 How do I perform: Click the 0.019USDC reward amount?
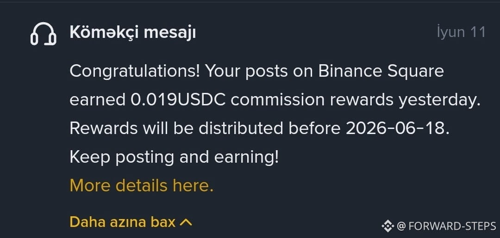(x=178, y=100)
